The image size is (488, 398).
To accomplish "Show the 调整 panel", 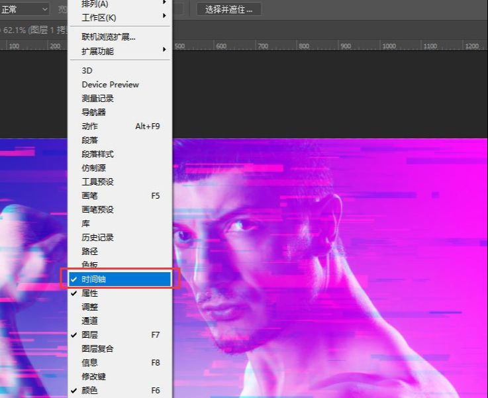I will coord(120,307).
